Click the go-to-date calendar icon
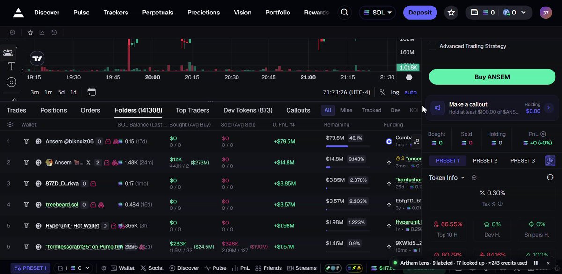The height and width of the screenshot is (274, 562). coord(91,92)
